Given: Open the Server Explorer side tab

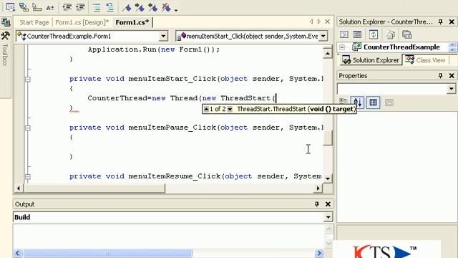Looking at the screenshot, I should pyautogui.click(x=6, y=22).
